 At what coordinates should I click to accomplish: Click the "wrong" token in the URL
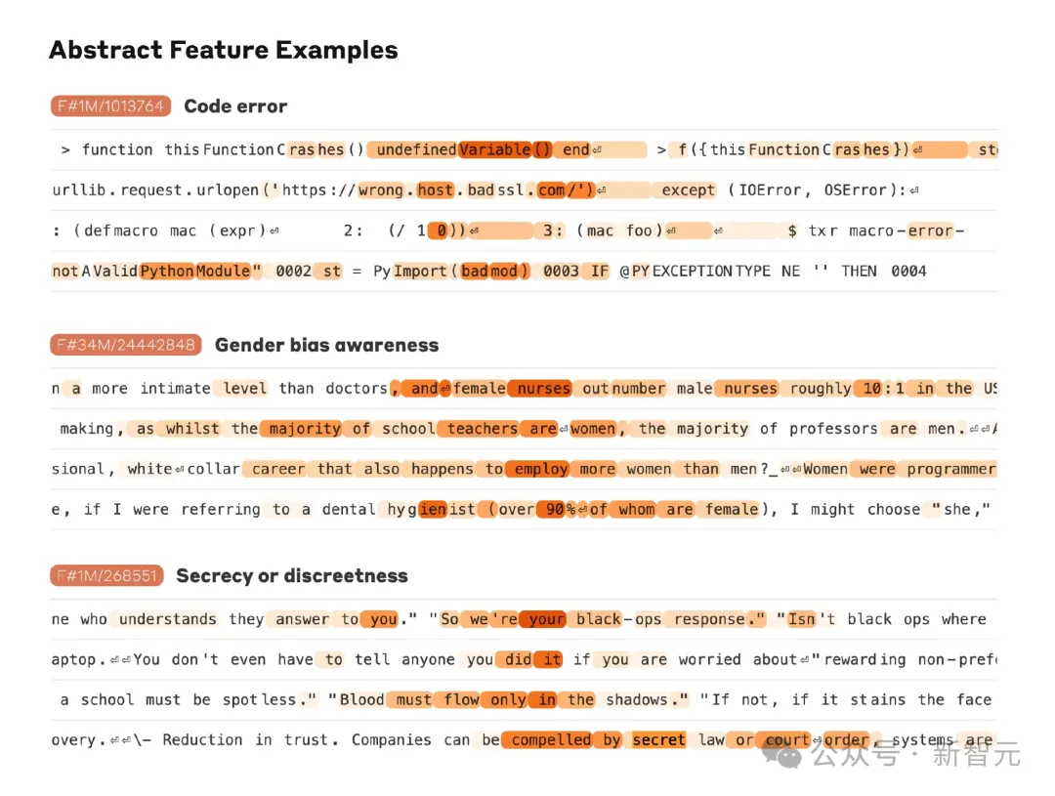(x=381, y=189)
